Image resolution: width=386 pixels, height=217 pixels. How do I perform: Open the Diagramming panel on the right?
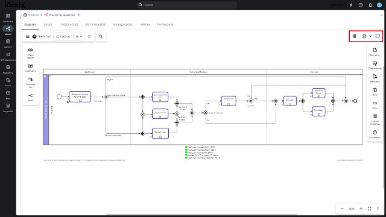375,65
